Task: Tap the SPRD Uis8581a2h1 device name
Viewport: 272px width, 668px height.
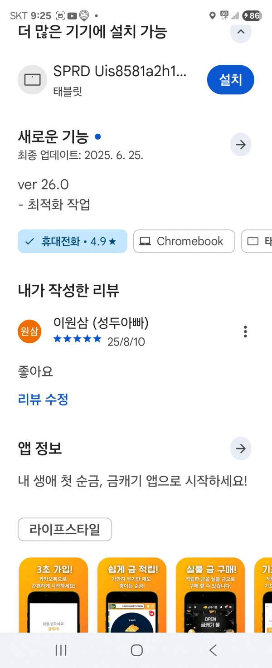Action: pos(120,71)
